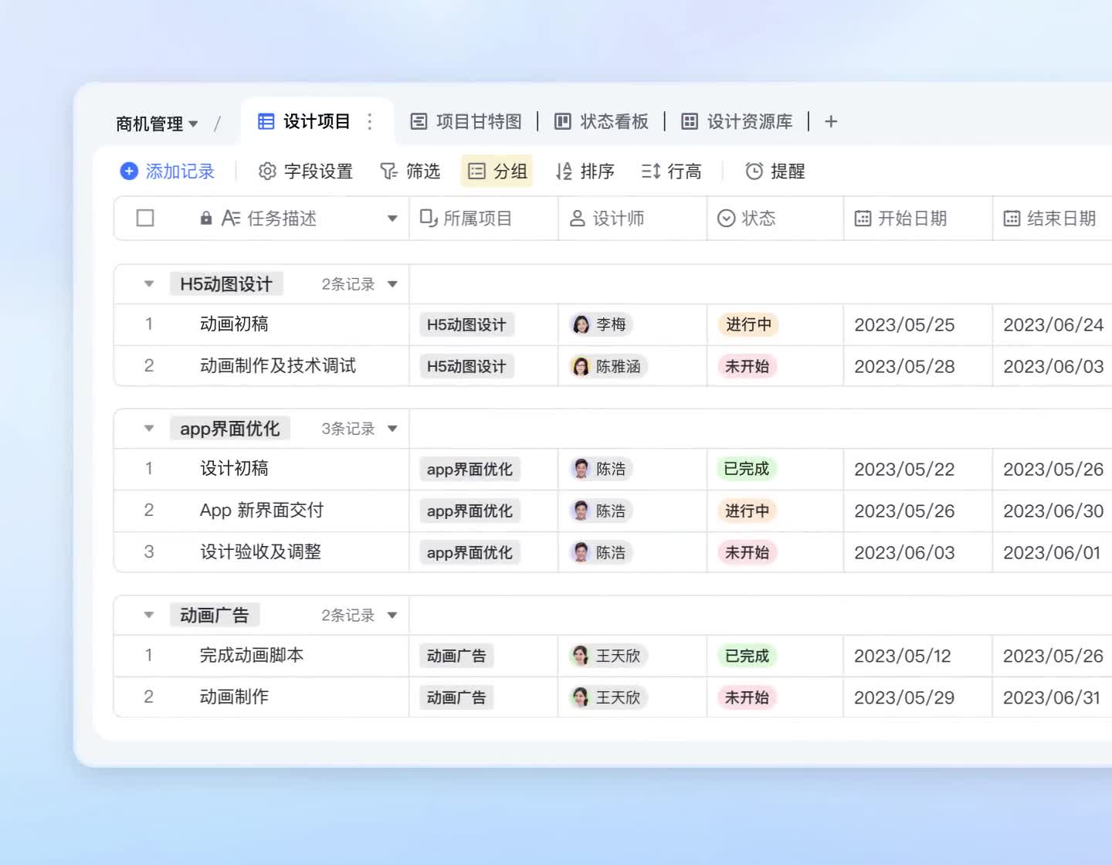Image resolution: width=1112 pixels, height=865 pixels.
Task: Click the 添加记录 button
Action: point(167,171)
